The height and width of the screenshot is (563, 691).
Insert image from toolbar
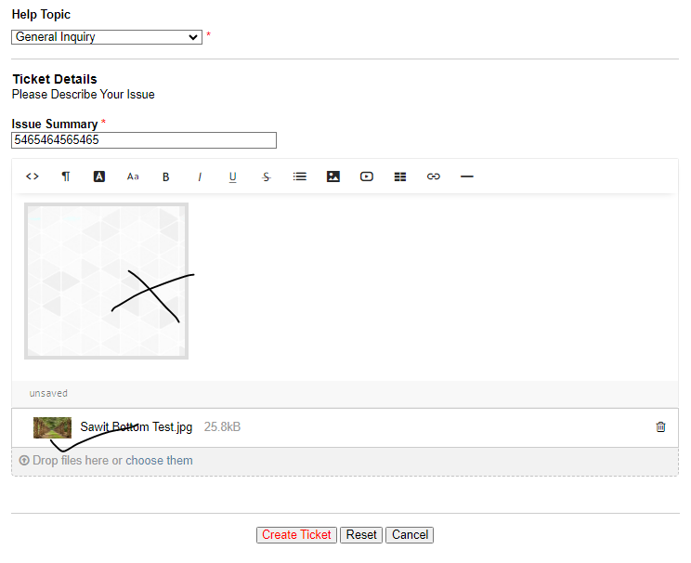pyautogui.click(x=333, y=177)
